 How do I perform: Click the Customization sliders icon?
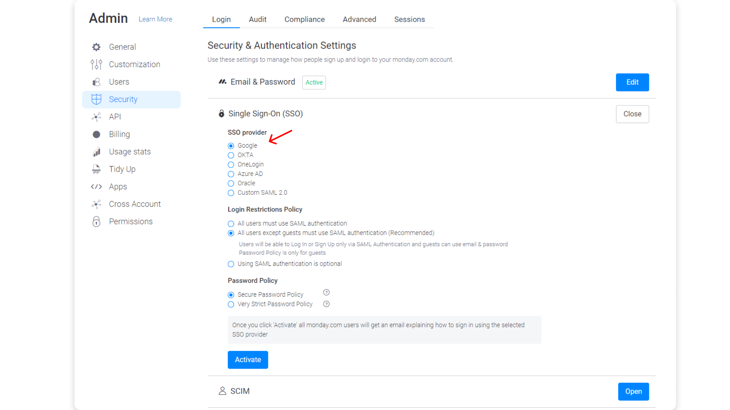(x=96, y=65)
